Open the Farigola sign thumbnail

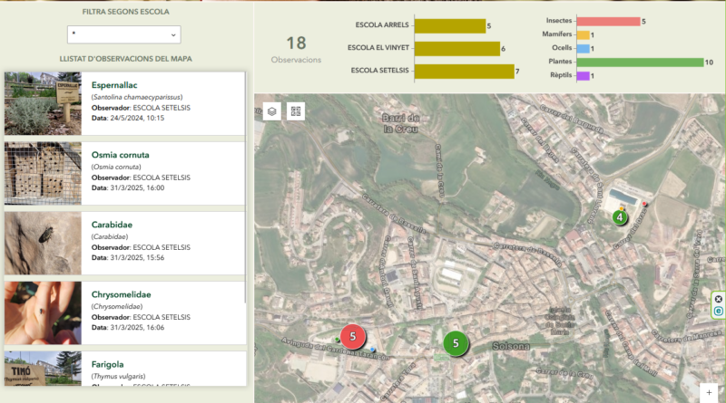coord(43,369)
